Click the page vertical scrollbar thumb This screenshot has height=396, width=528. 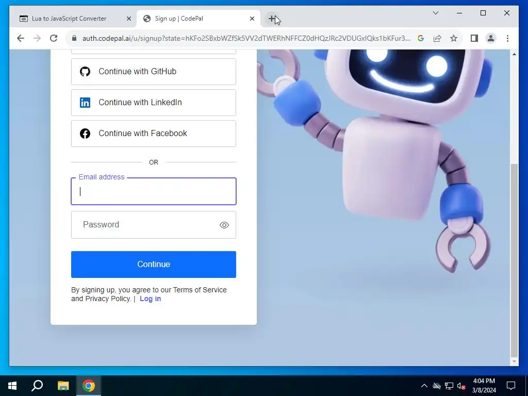coord(514,260)
